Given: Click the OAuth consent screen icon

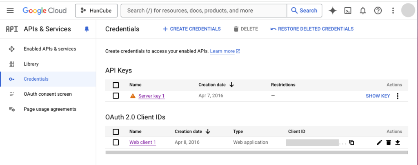Looking at the screenshot, I should point(11,94).
